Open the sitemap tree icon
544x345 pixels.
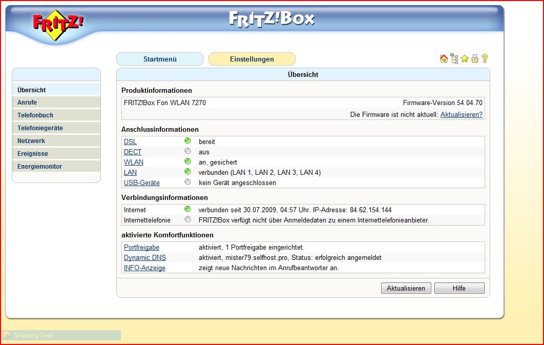pyautogui.click(x=454, y=58)
